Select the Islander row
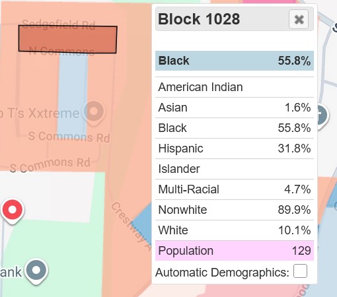Screen dimensions: 337x297 point(235,169)
